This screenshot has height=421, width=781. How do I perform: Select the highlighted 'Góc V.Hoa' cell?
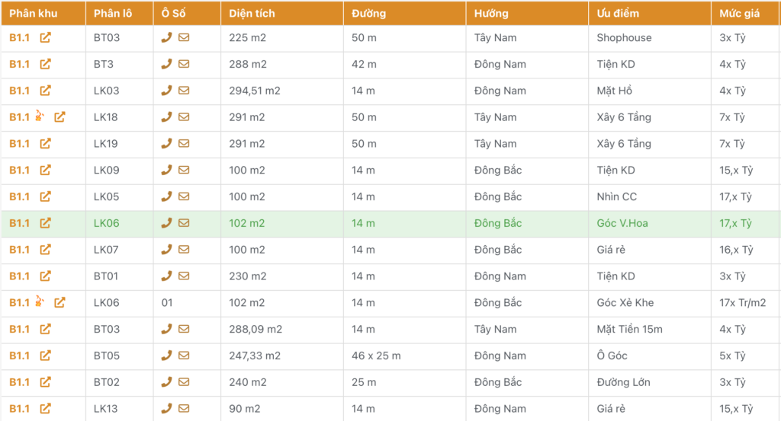click(x=622, y=223)
